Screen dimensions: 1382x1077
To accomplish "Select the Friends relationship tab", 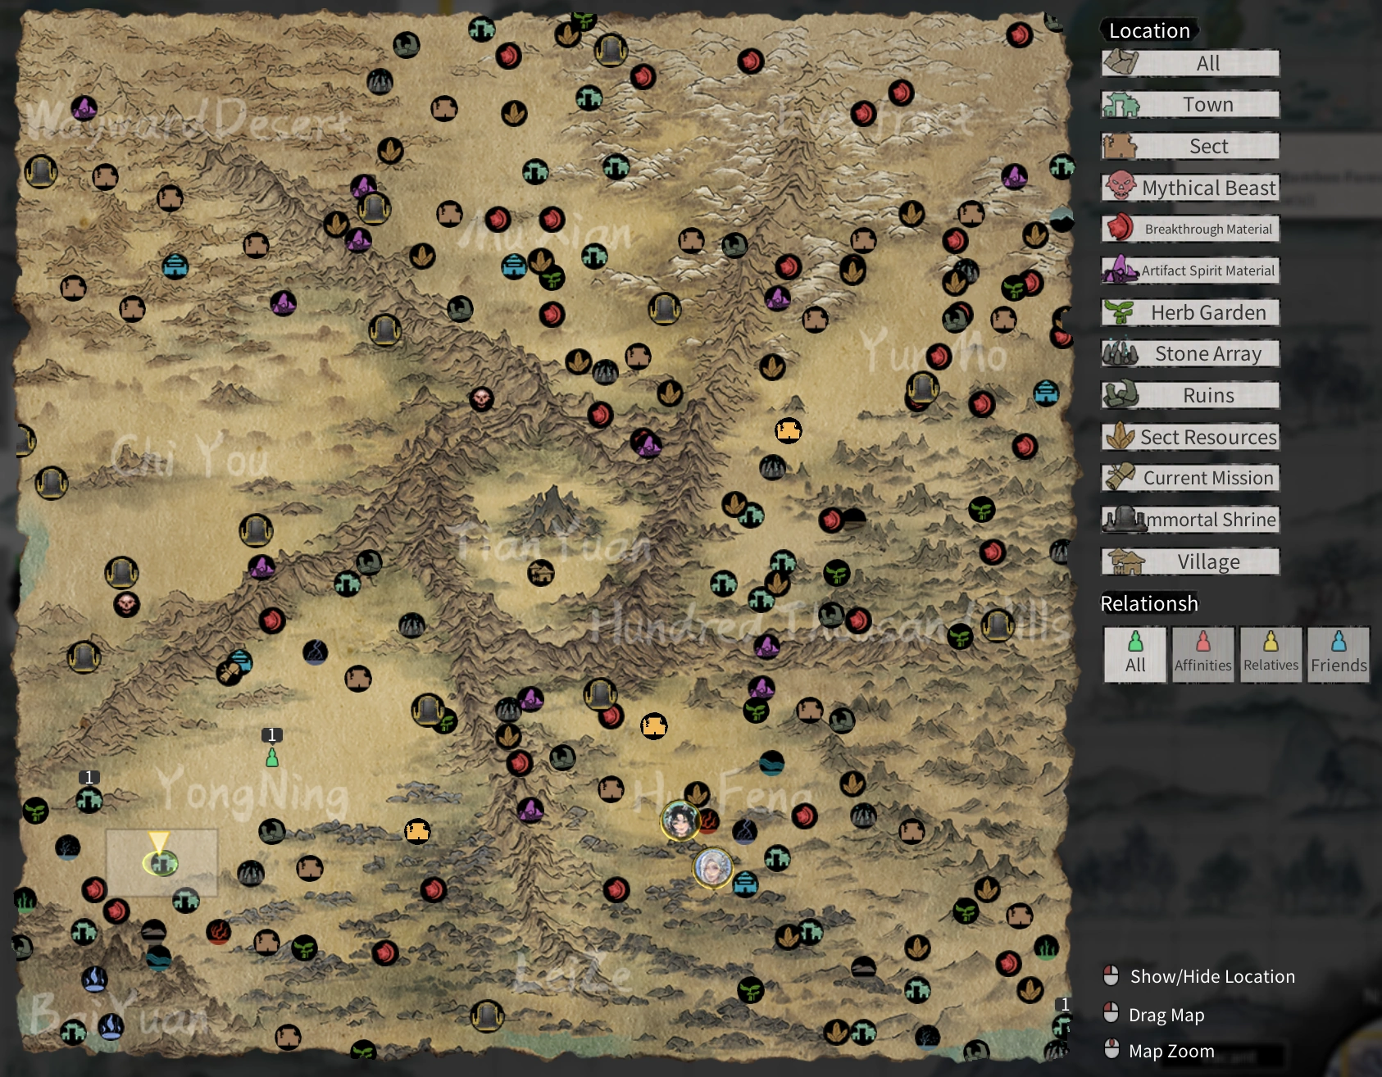I will pyautogui.click(x=1339, y=654).
